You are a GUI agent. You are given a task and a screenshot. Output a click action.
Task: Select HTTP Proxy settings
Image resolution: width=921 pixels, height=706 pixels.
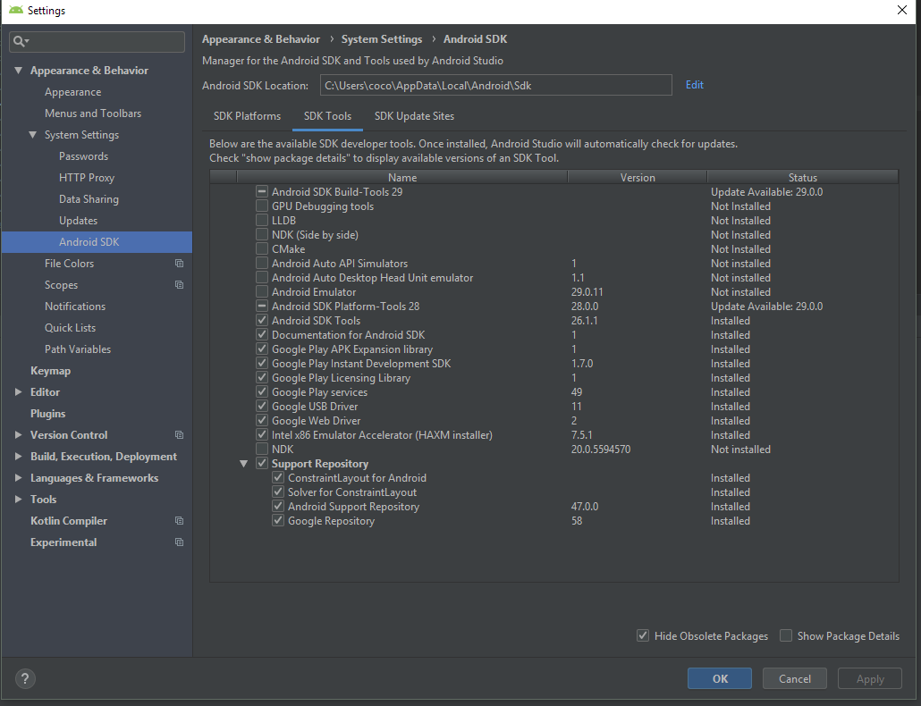87,178
